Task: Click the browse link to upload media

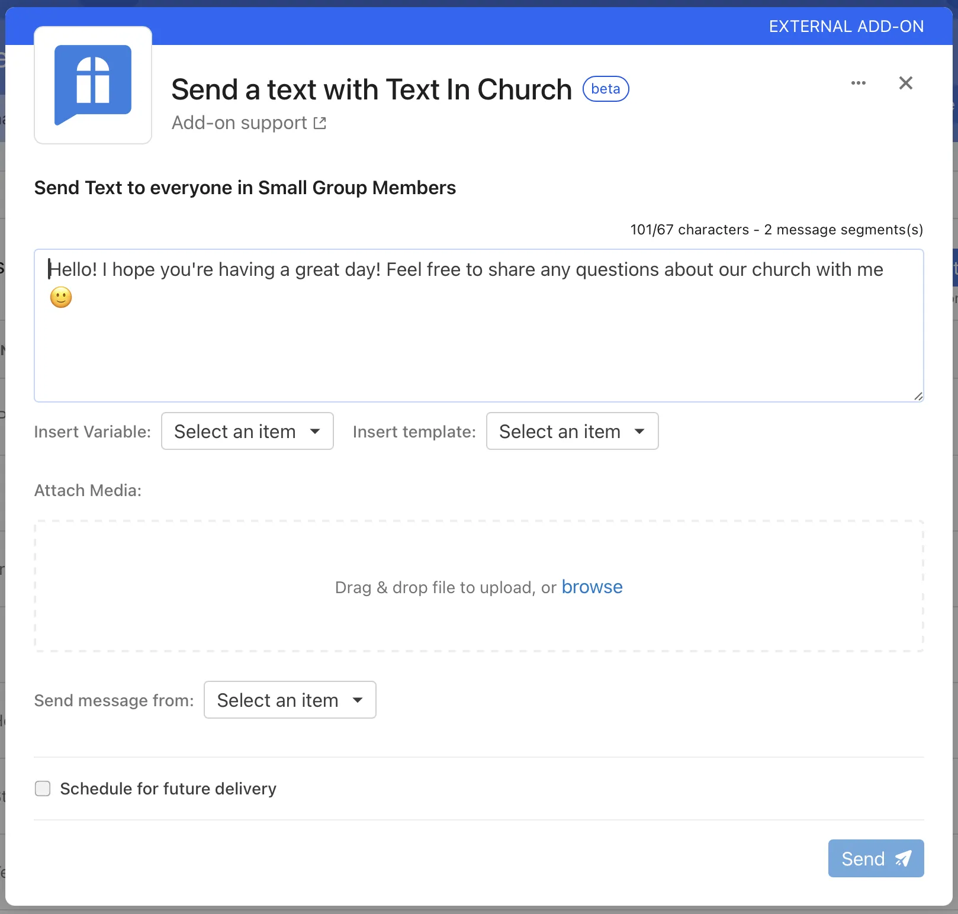Action: pos(591,587)
